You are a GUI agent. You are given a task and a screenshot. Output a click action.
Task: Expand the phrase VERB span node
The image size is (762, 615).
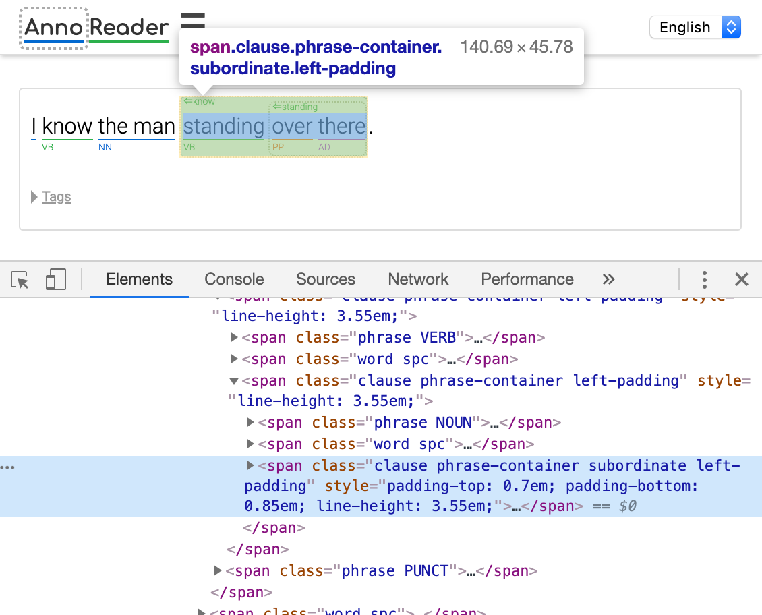(x=235, y=338)
